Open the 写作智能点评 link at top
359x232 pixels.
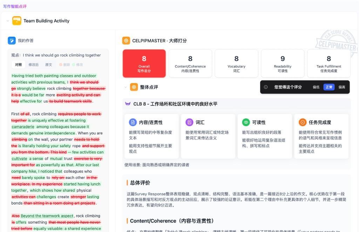(x=15, y=7)
